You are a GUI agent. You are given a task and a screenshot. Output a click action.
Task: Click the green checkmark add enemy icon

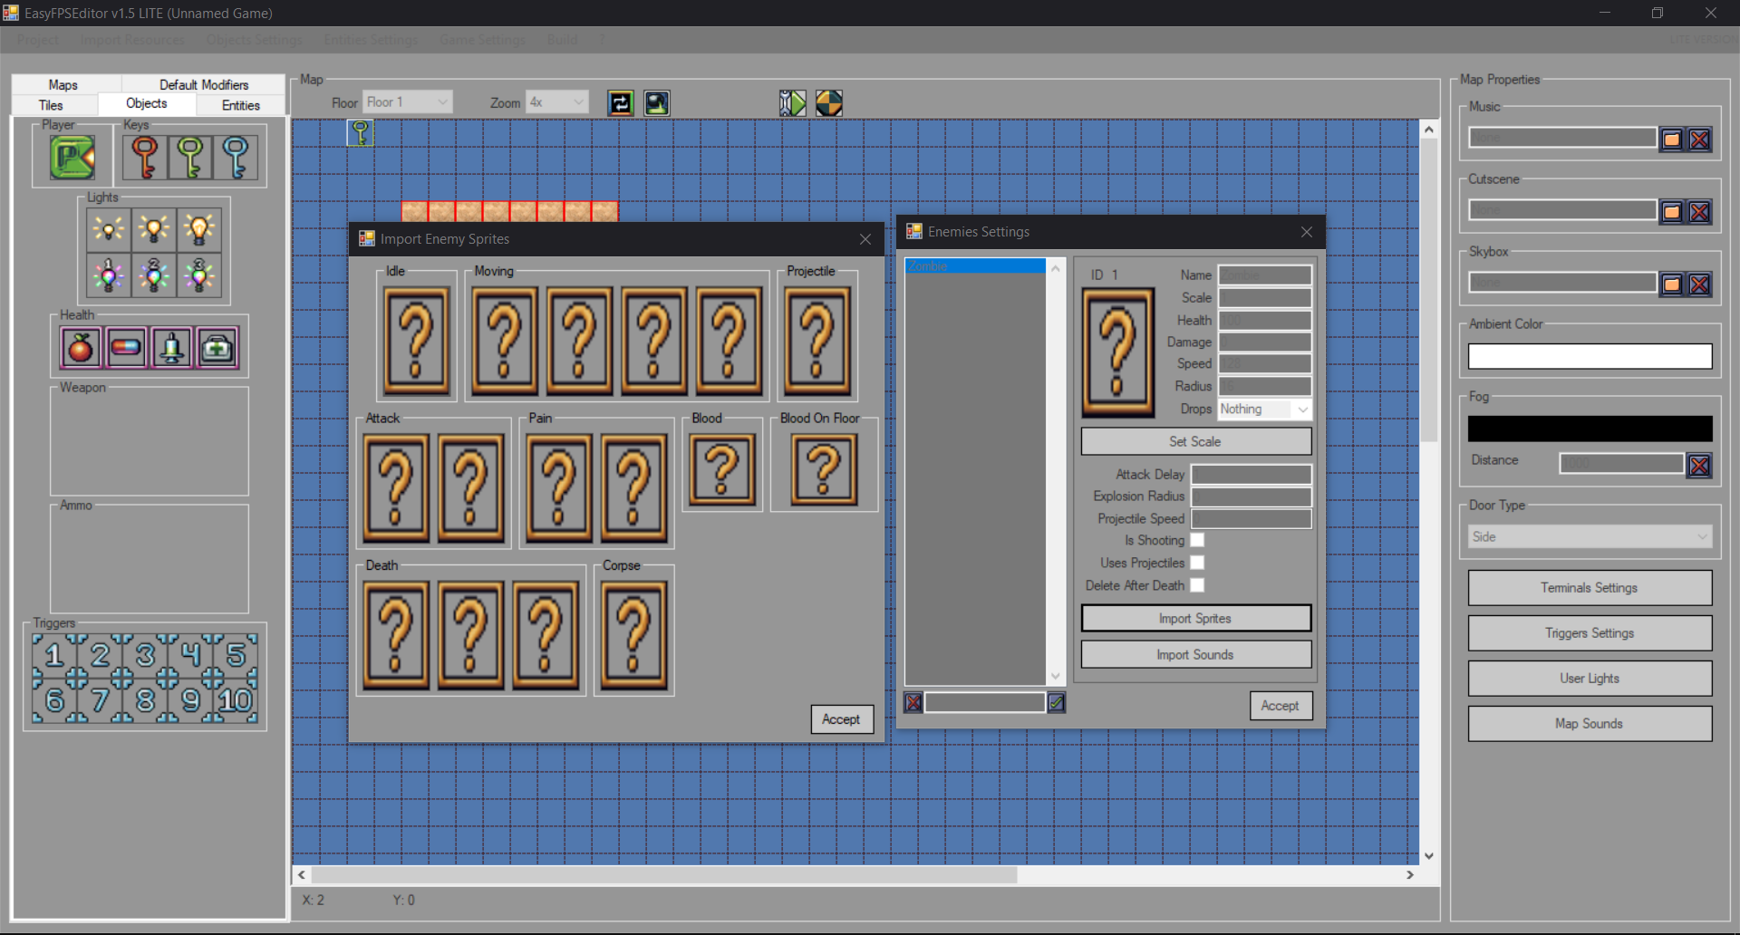point(1057,702)
